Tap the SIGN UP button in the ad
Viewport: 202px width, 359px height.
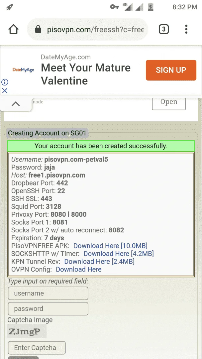[x=171, y=70]
